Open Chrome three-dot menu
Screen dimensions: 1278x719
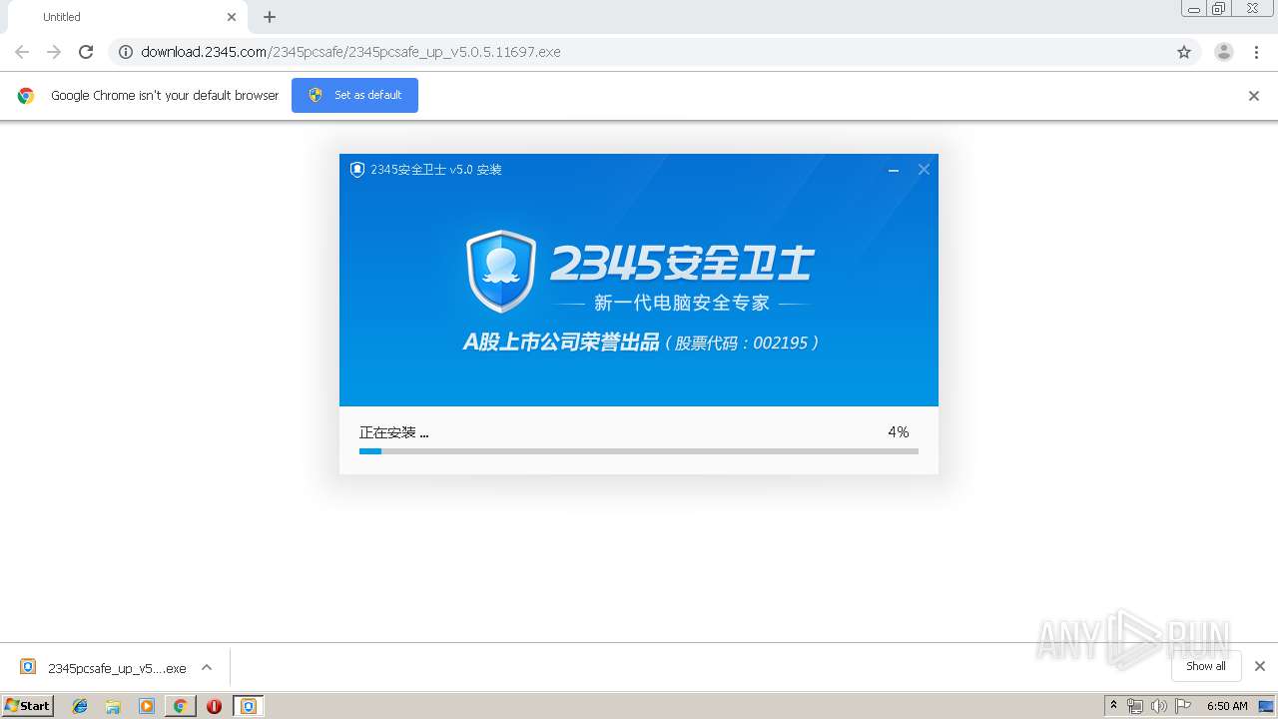[x=1256, y=52]
